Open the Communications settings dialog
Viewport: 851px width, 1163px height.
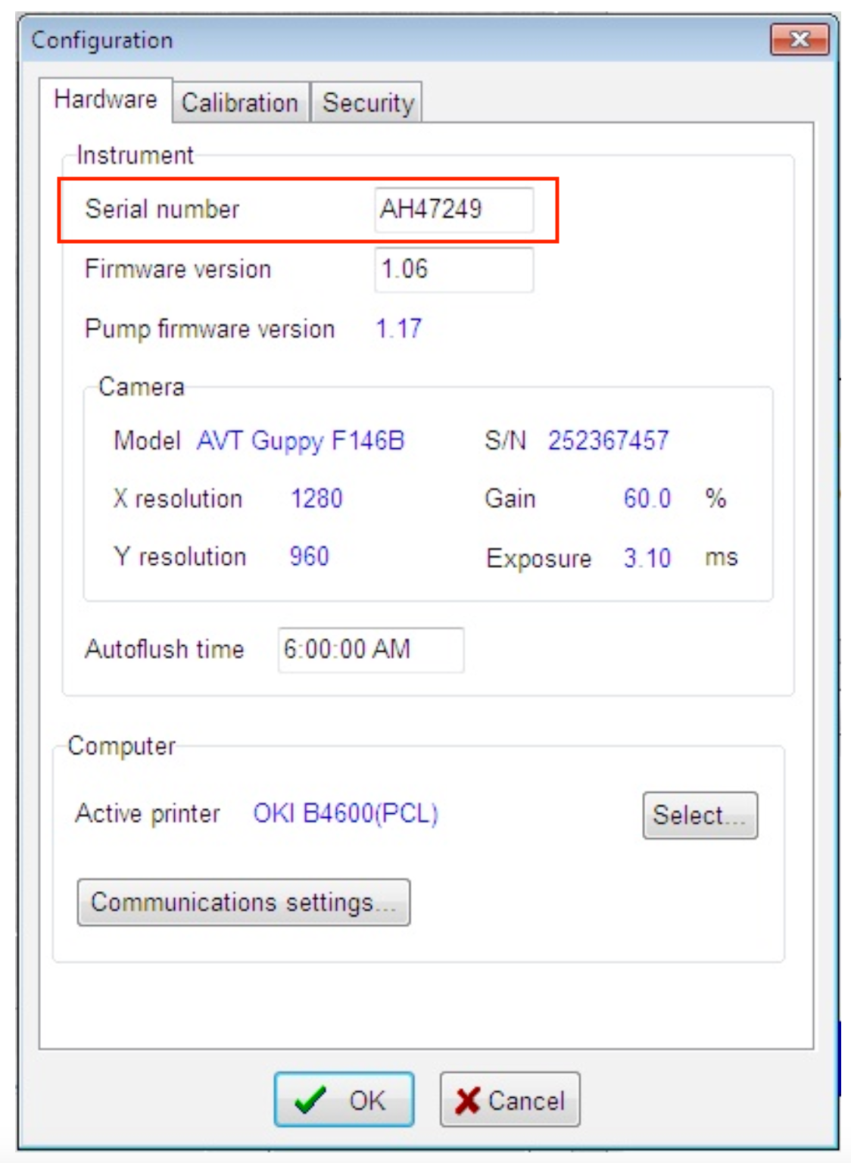click(242, 901)
